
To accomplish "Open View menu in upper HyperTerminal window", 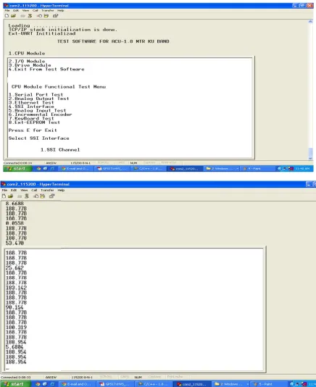I will [x=25, y=10].
